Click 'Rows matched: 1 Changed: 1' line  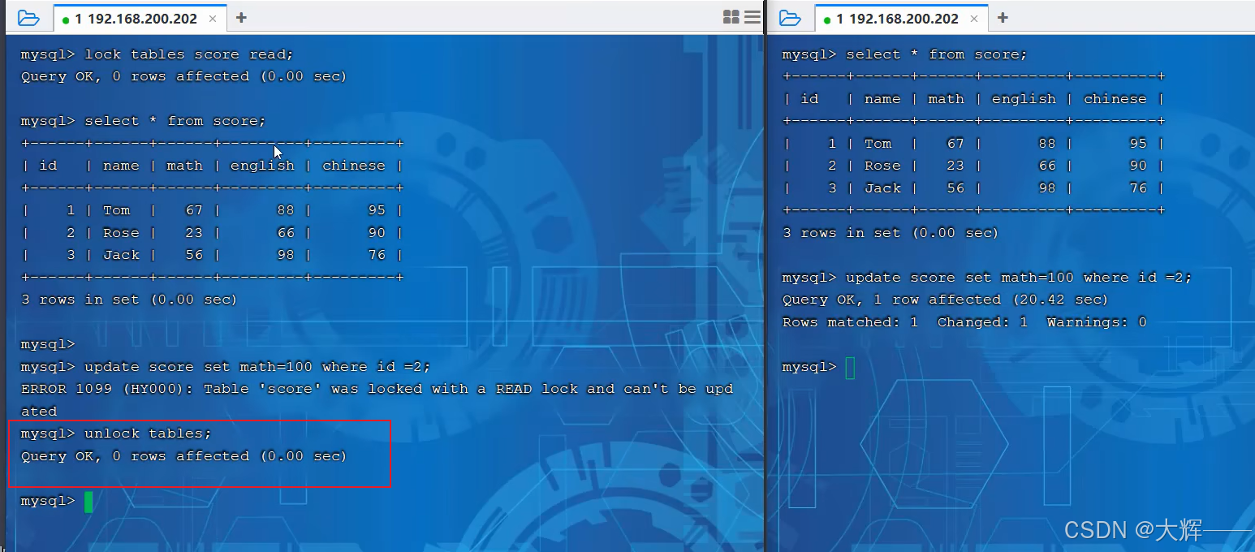[964, 322]
